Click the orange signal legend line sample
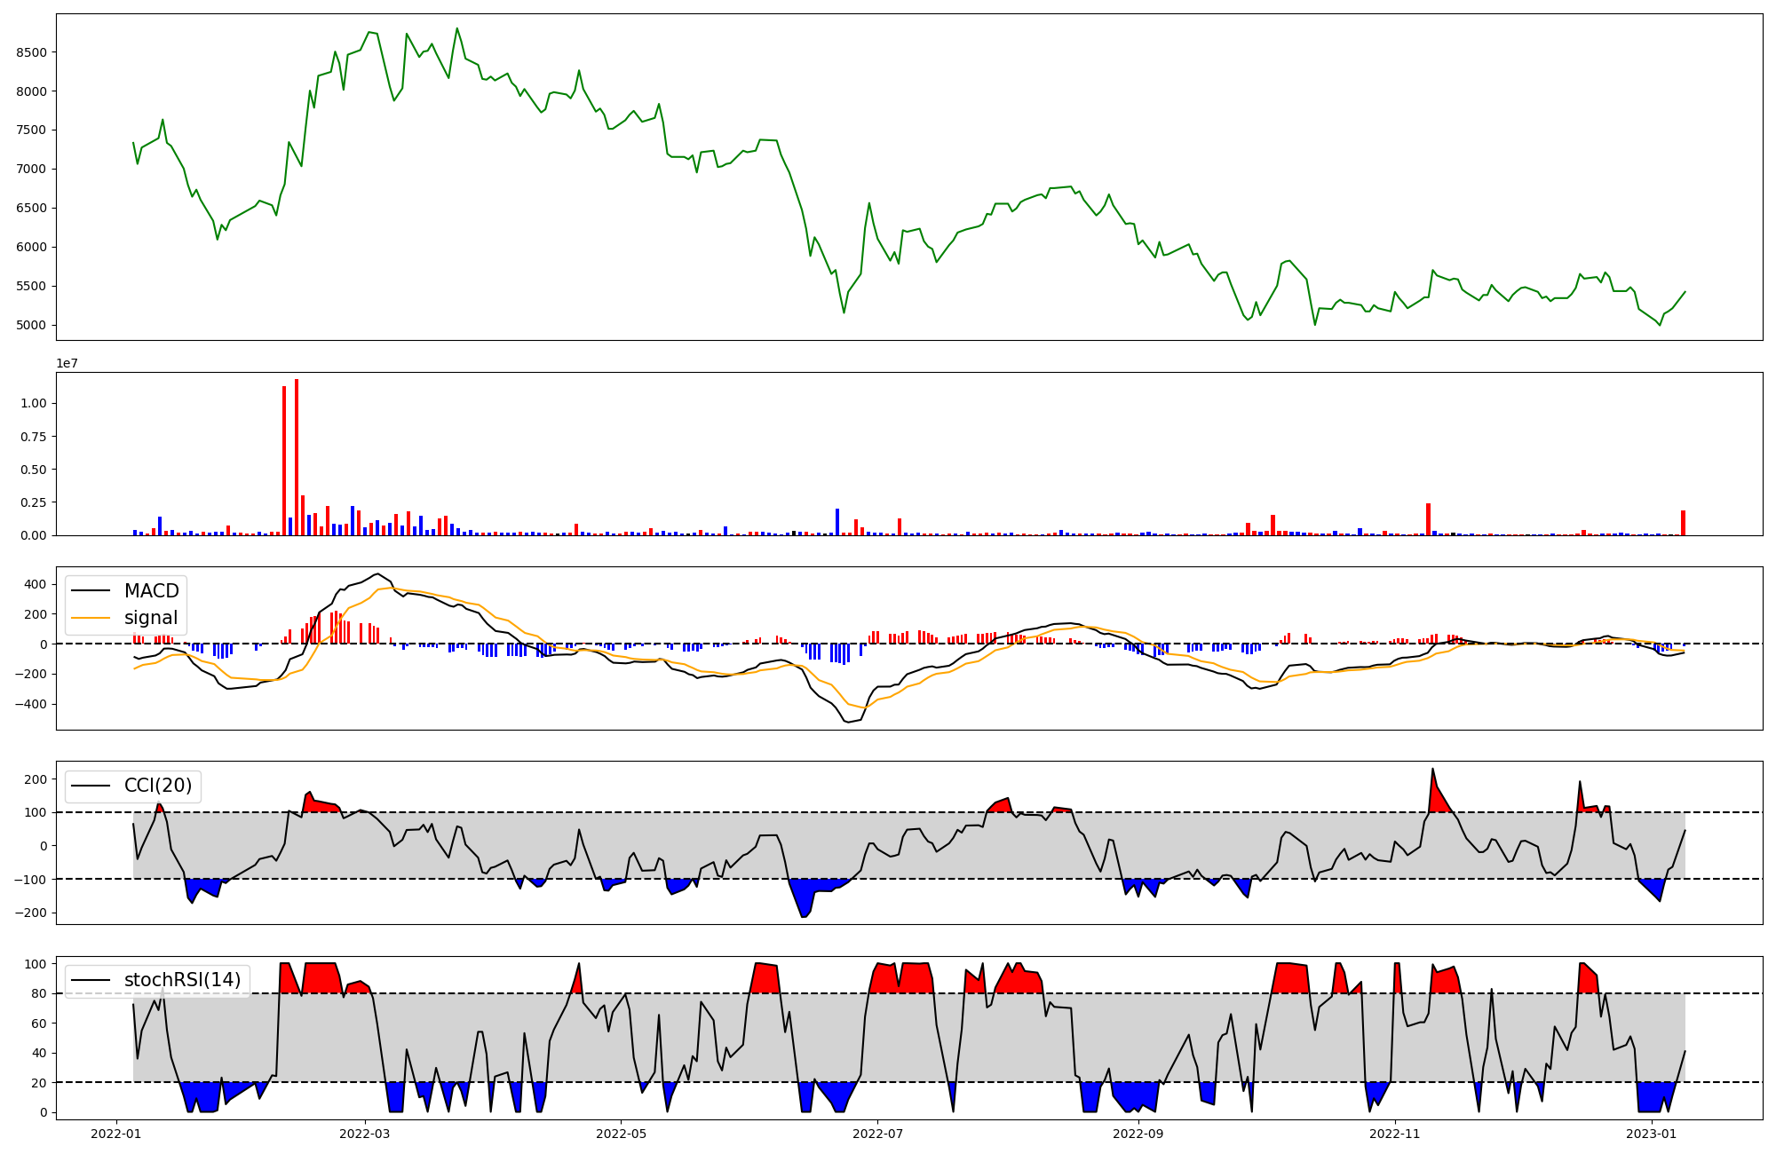 91,618
